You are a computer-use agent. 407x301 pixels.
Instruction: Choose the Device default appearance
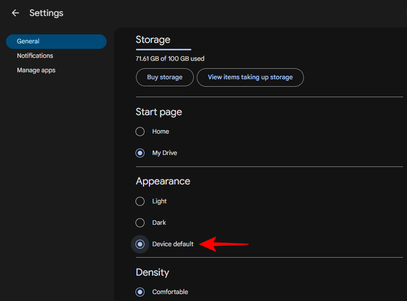140,244
